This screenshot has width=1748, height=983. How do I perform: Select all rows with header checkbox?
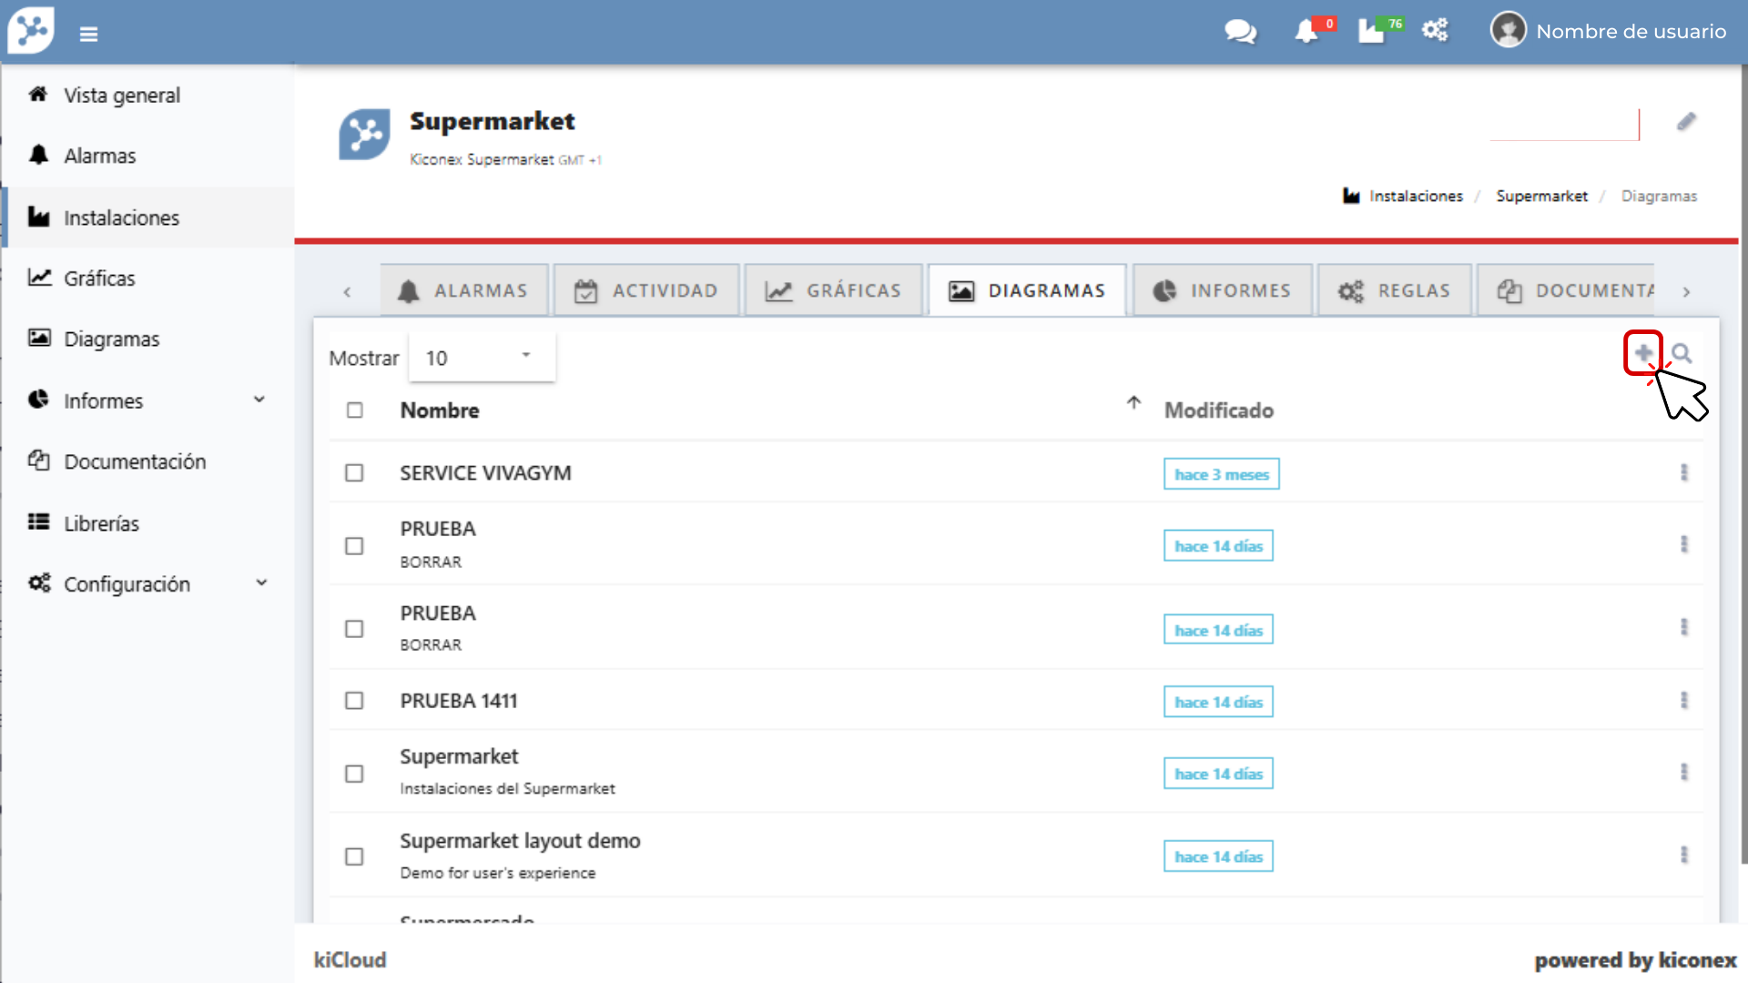tap(355, 410)
